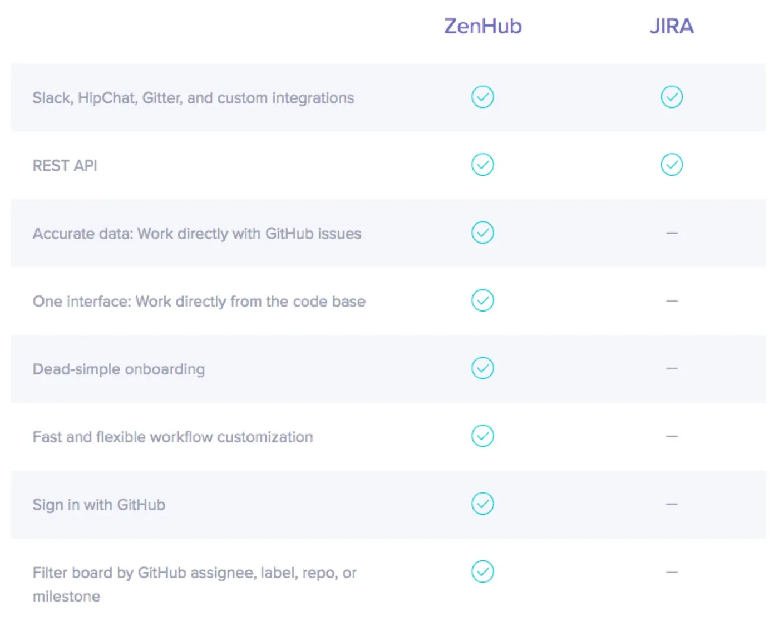Select the 'Sign in with GitHub' label
This screenshot has width=779, height=626.
point(98,505)
